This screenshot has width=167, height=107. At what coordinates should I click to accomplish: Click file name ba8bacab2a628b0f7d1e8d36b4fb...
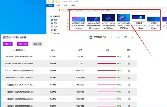point(20,63)
